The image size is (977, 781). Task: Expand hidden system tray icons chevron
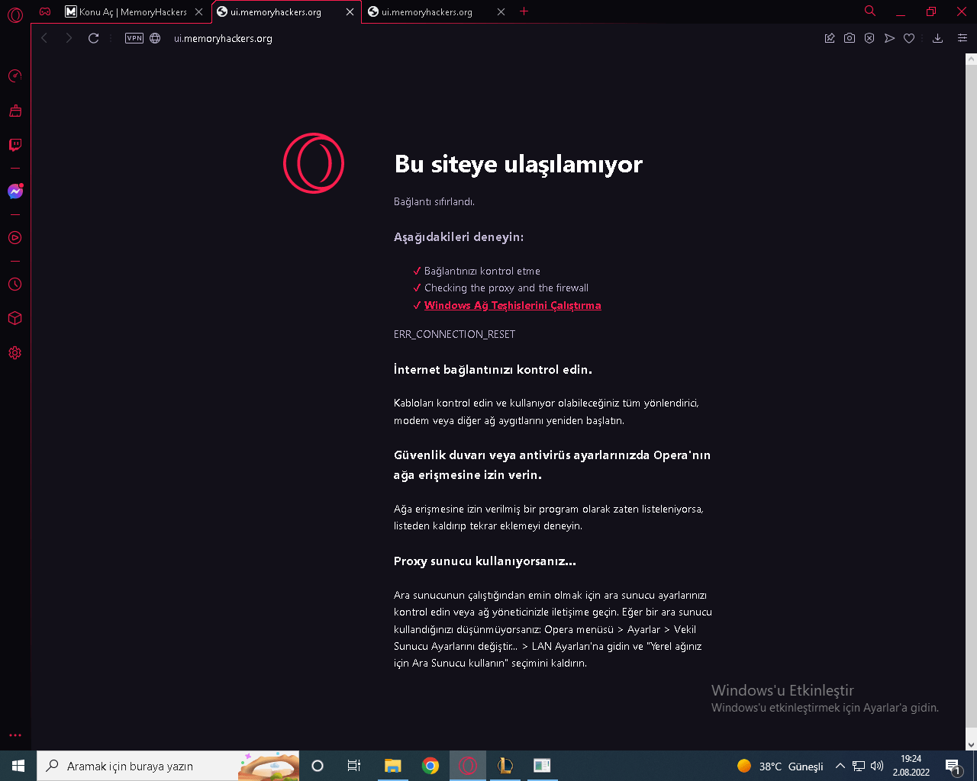pyautogui.click(x=840, y=766)
